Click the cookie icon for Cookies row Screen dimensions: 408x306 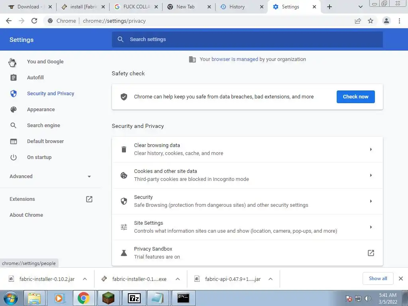click(124, 175)
